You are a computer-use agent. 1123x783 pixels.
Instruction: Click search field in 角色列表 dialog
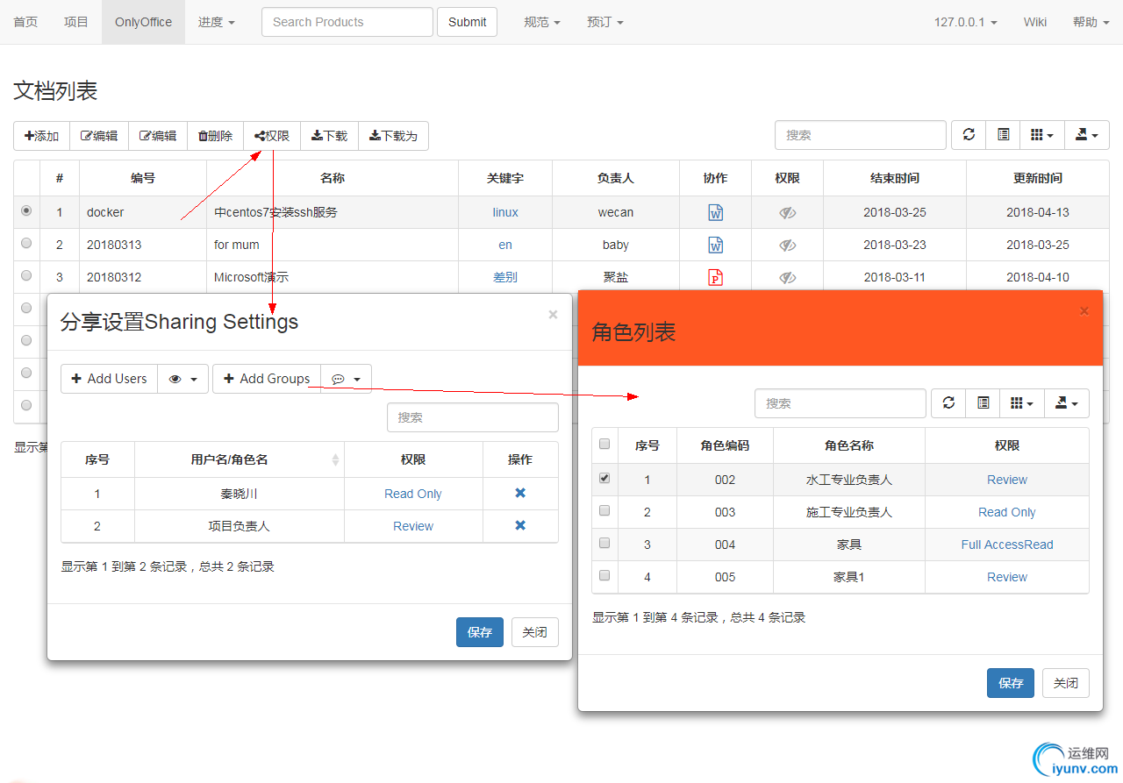pyautogui.click(x=840, y=403)
